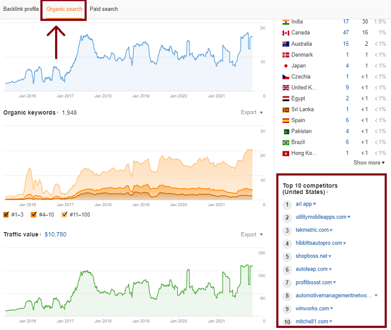This screenshot has height=330, width=391.
Task: Click the Egypt keywords count 2
Action: click(x=347, y=98)
